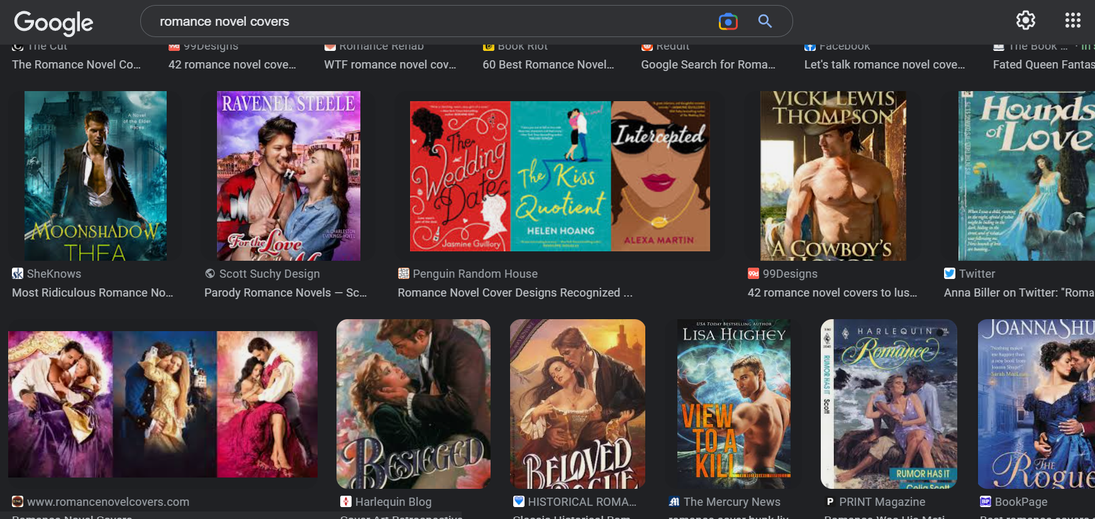Open Parody Romance Novels link

[x=285, y=293]
